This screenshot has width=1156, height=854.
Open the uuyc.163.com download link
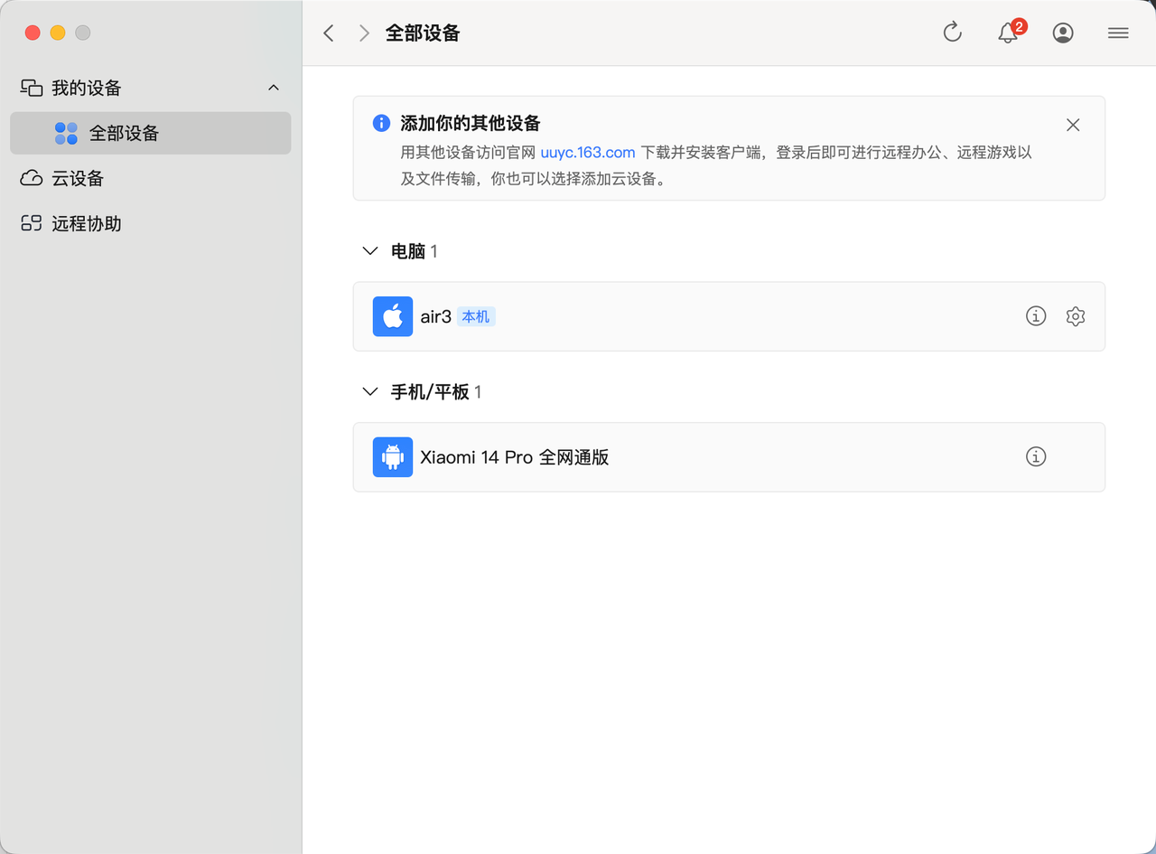(x=588, y=152)
